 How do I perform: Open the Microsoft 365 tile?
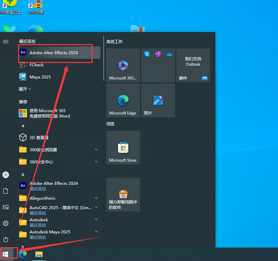pyautogui.click(x=123, y=65)
